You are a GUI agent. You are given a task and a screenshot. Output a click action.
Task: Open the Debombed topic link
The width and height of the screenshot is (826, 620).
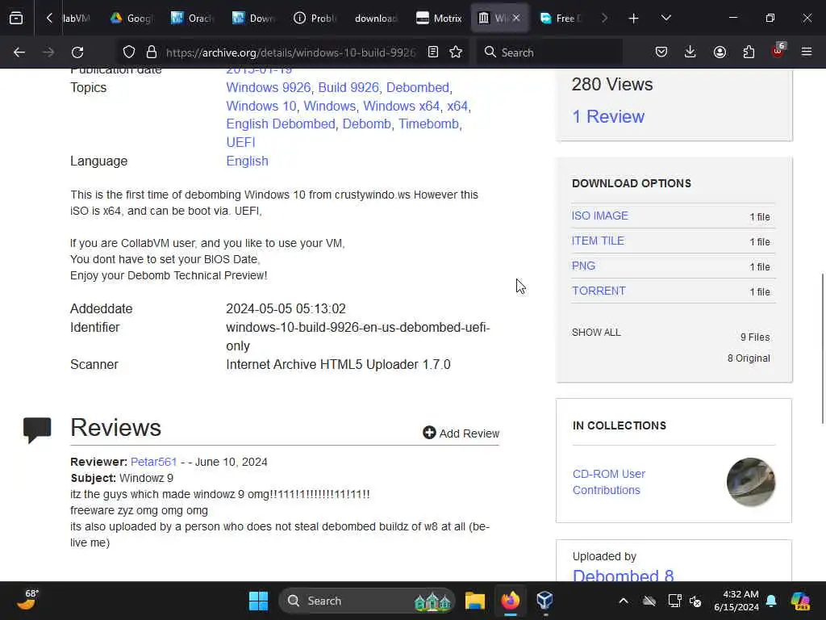click(418, 87)
